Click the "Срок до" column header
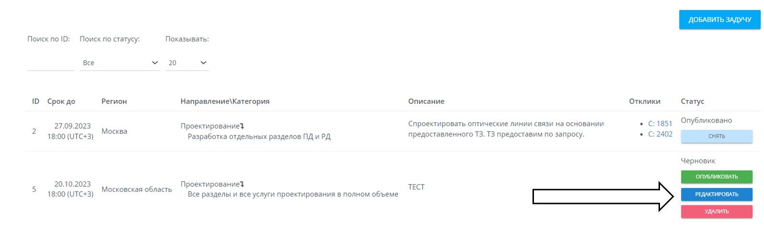Image resolution: width=764 pixels, height=237 pixels. click(x=61, y=102)
